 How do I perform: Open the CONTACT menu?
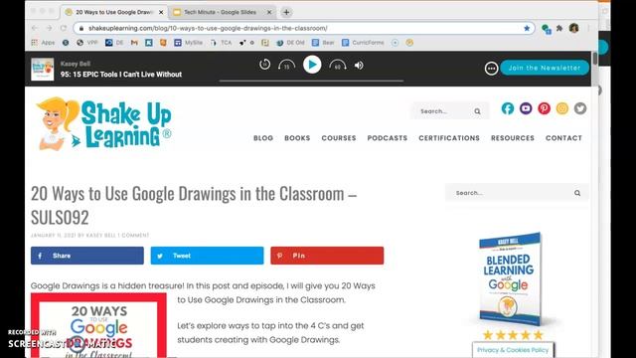[563, 138]
